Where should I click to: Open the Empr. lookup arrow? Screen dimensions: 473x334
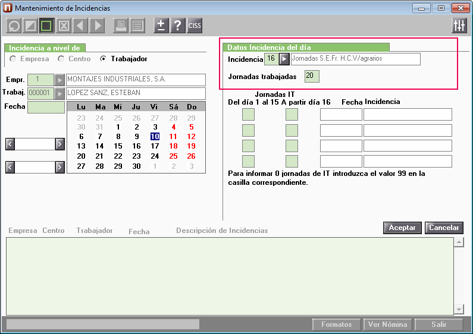point(59,80)
